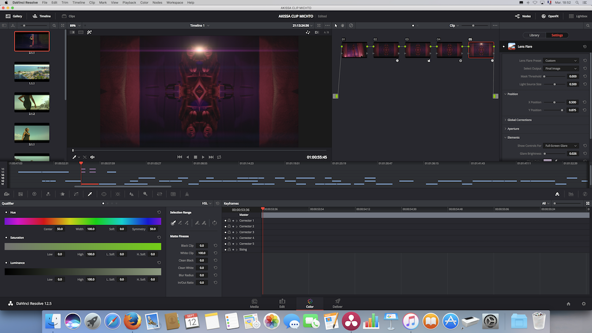592x333 pixels.
Task: Select the Color Wheels palette icon
Action: [35, 194]
